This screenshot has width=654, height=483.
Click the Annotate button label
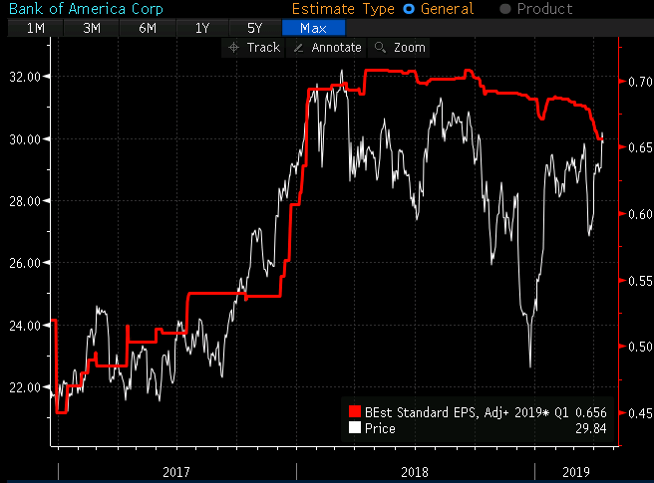tap(336, 48)
